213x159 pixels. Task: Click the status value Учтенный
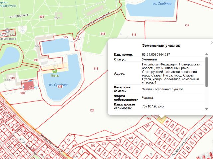[x=149, y=59]
